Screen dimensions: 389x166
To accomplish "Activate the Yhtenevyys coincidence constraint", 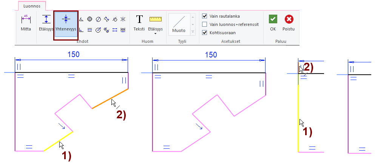I will tap(66, 24).
